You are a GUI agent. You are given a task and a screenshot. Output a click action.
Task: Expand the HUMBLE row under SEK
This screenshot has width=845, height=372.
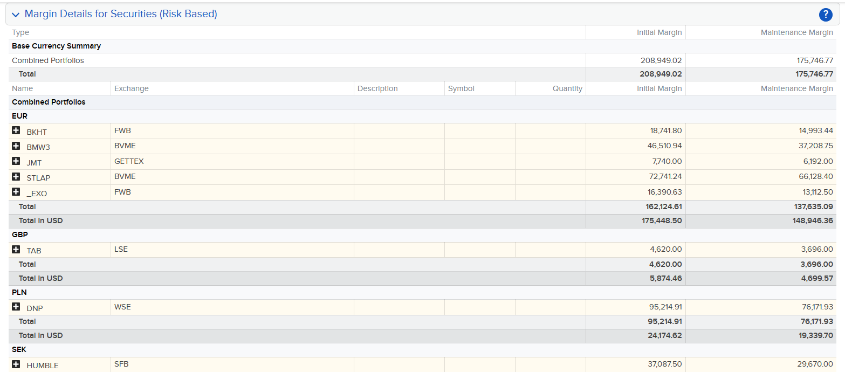tap(16, 365)
